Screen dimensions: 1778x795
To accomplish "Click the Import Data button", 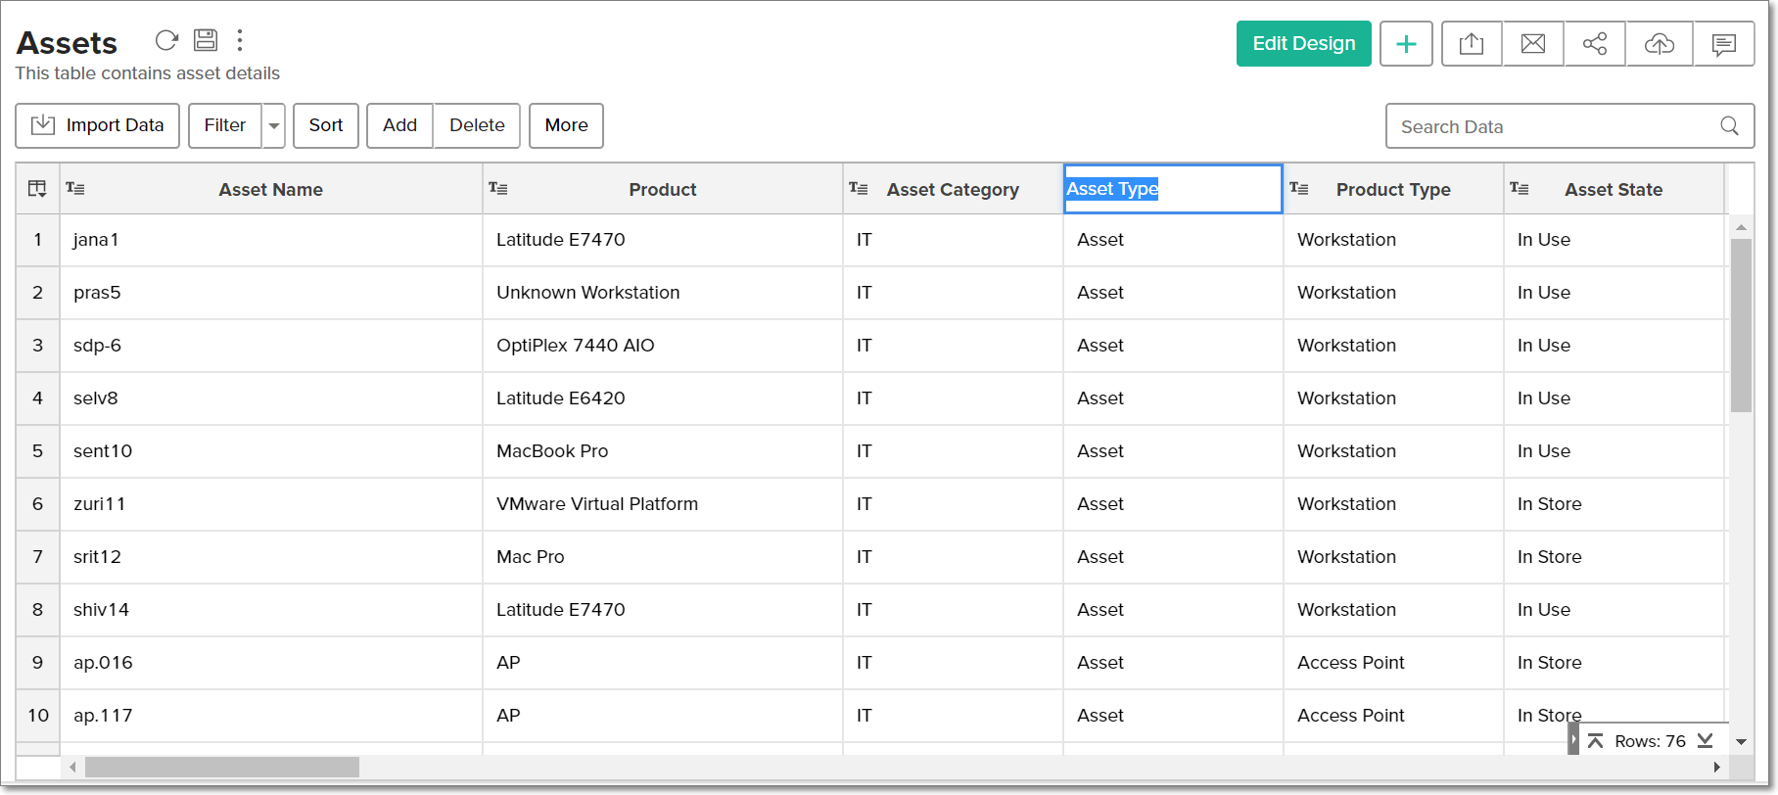I will pyautogui.click(x=98, y=125).
